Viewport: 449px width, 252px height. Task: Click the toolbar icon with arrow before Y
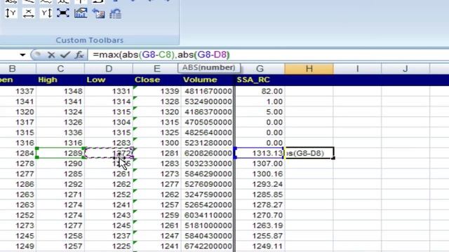[11, 13]
